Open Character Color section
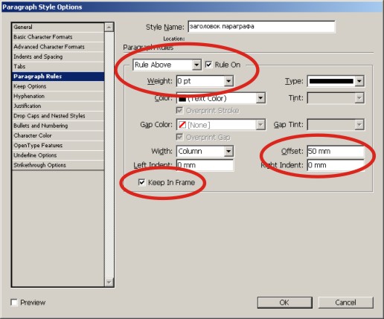The height and width of the screenshot is (319, 384). [x=58, y=135]
